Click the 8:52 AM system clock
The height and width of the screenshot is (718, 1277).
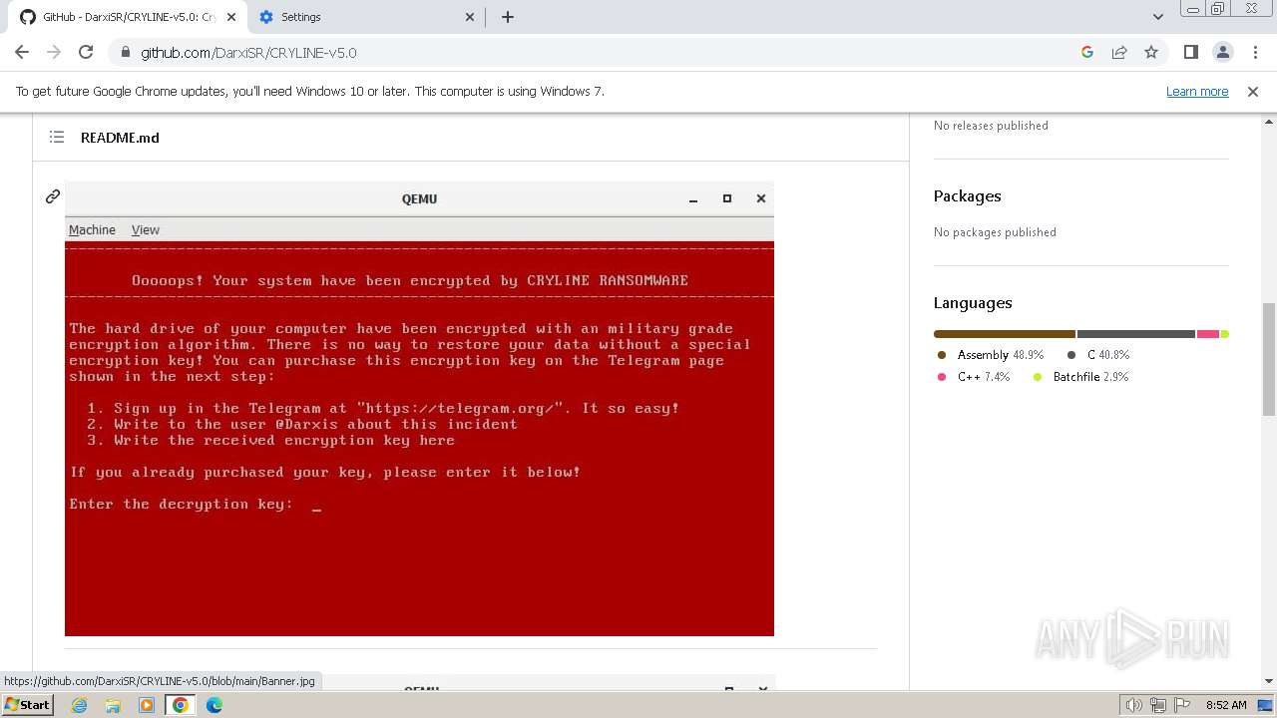point(1226,705)
